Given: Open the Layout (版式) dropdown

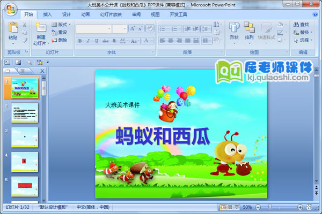Looking at the screenshot, I should [61, 25].
